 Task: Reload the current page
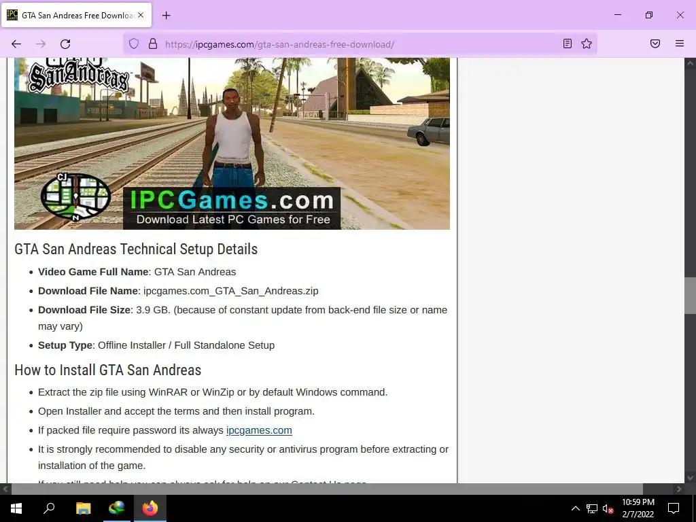pos(65,44)
